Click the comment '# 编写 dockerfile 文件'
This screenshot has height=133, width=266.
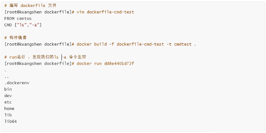click(30, 6)
